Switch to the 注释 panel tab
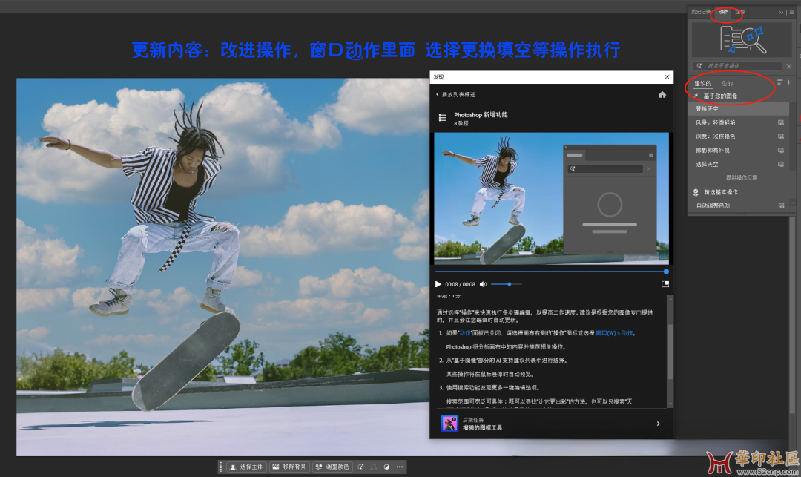801x477 pixels. (x=739, y=12)
